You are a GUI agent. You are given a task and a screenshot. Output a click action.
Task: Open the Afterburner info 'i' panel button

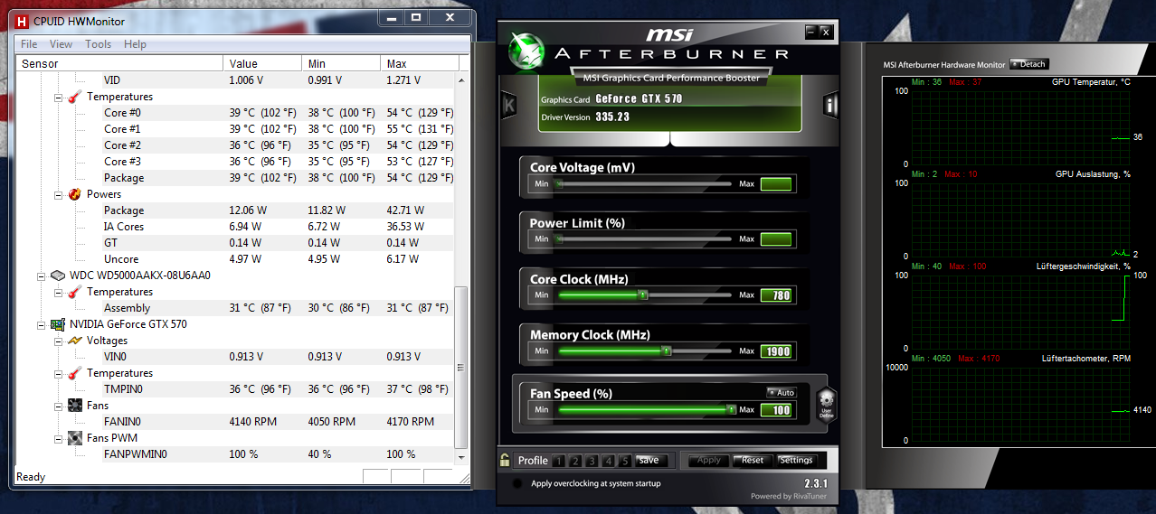click(x=830, y=105)
